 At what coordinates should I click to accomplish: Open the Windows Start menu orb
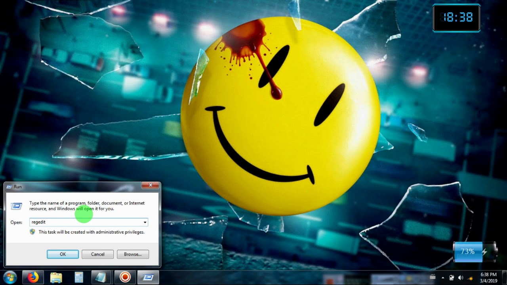(x=9, y=277)
